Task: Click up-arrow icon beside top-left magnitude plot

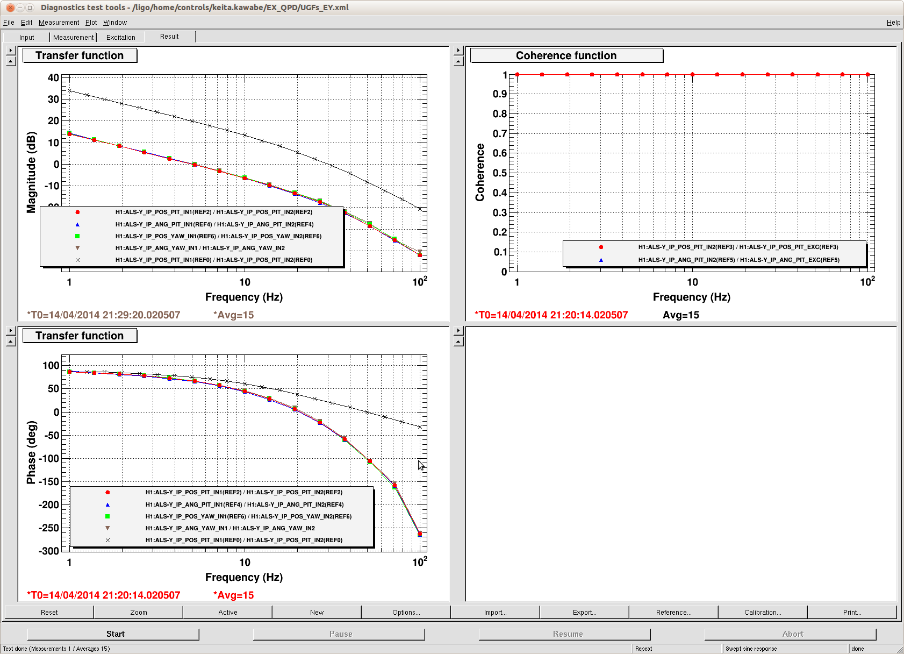Action: (x=10, y=61)
